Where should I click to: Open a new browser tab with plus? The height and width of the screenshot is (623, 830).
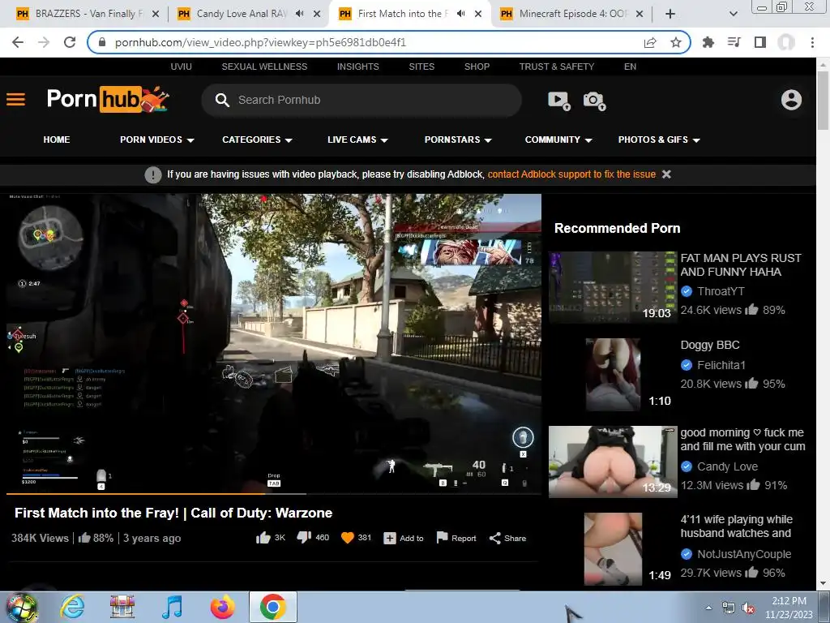tap(670, 14)
